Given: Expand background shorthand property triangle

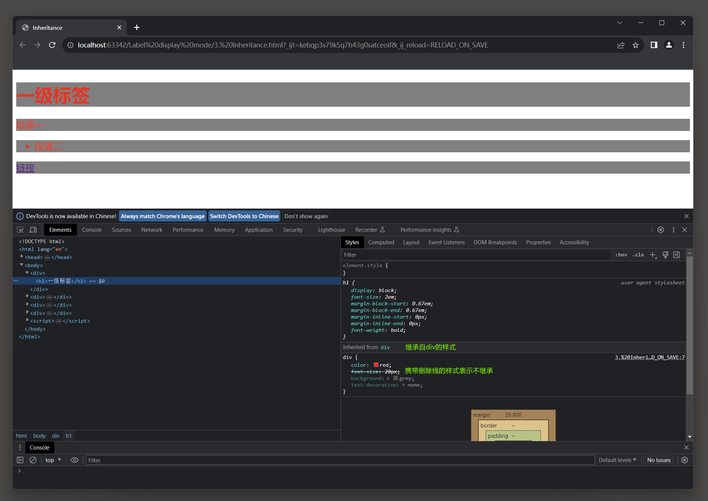Looking at the screenshot, I should 388,378.
